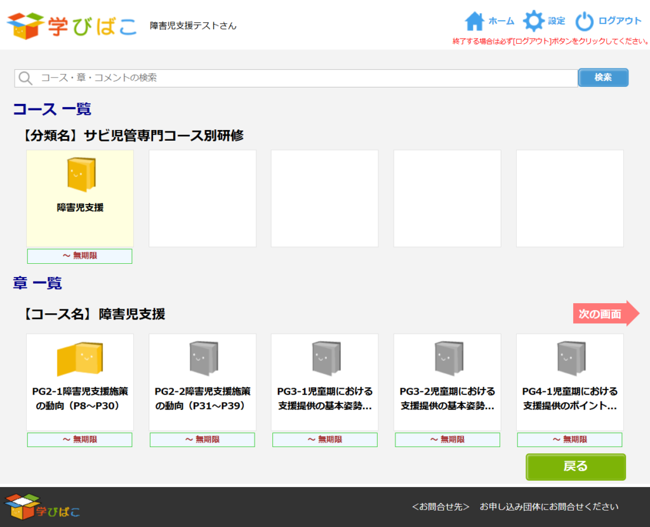Click the Home house icon
Screen dimensions: 650x527
point(474,22)
